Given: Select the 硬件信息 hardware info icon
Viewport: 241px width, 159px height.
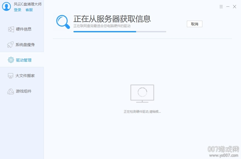Looking at the screenshot, I should pos(11,29).
